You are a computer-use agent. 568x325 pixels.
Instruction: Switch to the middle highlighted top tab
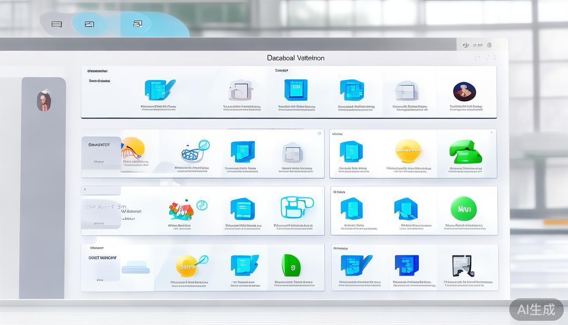click(x=89, y=24)
